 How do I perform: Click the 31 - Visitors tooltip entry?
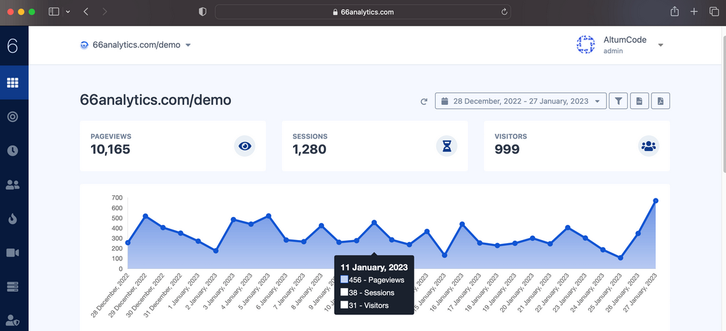(x=365, y=305)
